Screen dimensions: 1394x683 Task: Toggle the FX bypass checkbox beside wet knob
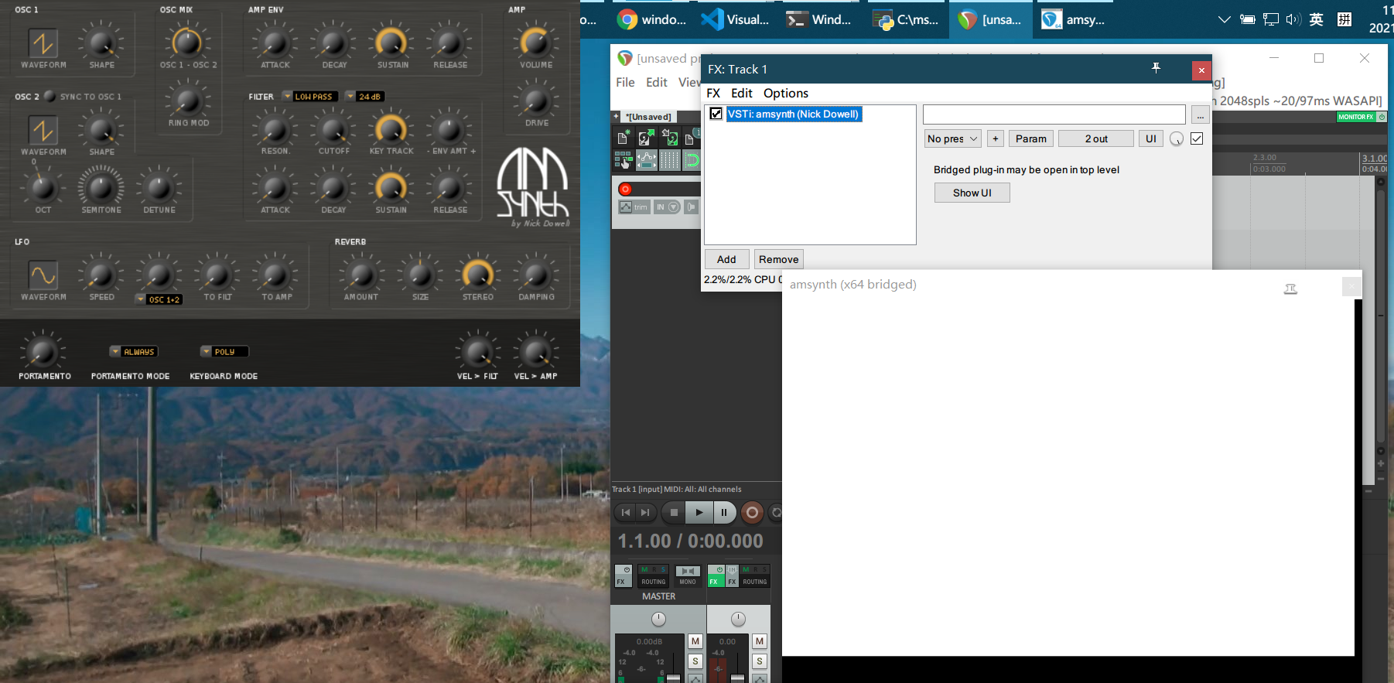[x=1197, y=138]
